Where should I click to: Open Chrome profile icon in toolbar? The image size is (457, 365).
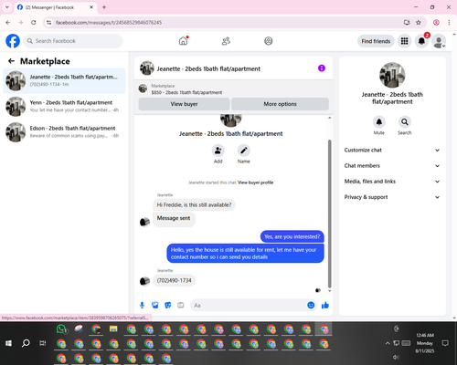pos(436,23)
